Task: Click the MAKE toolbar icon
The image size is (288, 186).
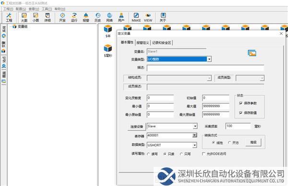Action: tap(136, 18)
